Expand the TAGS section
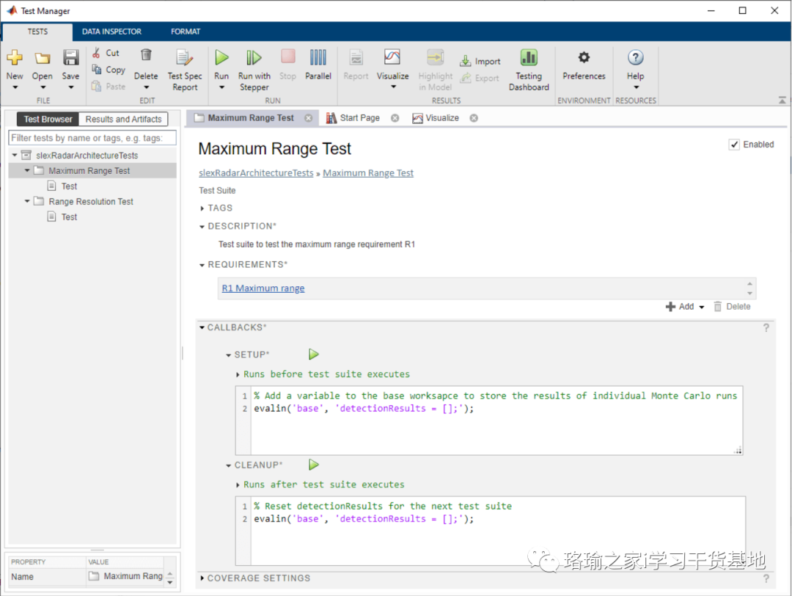 [x=203, y=208]
